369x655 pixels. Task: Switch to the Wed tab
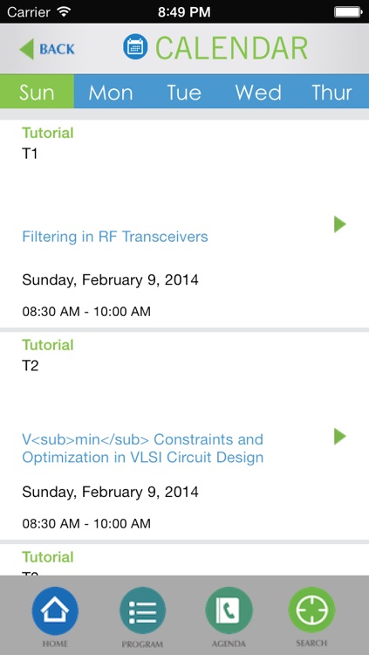click(258, 92)
